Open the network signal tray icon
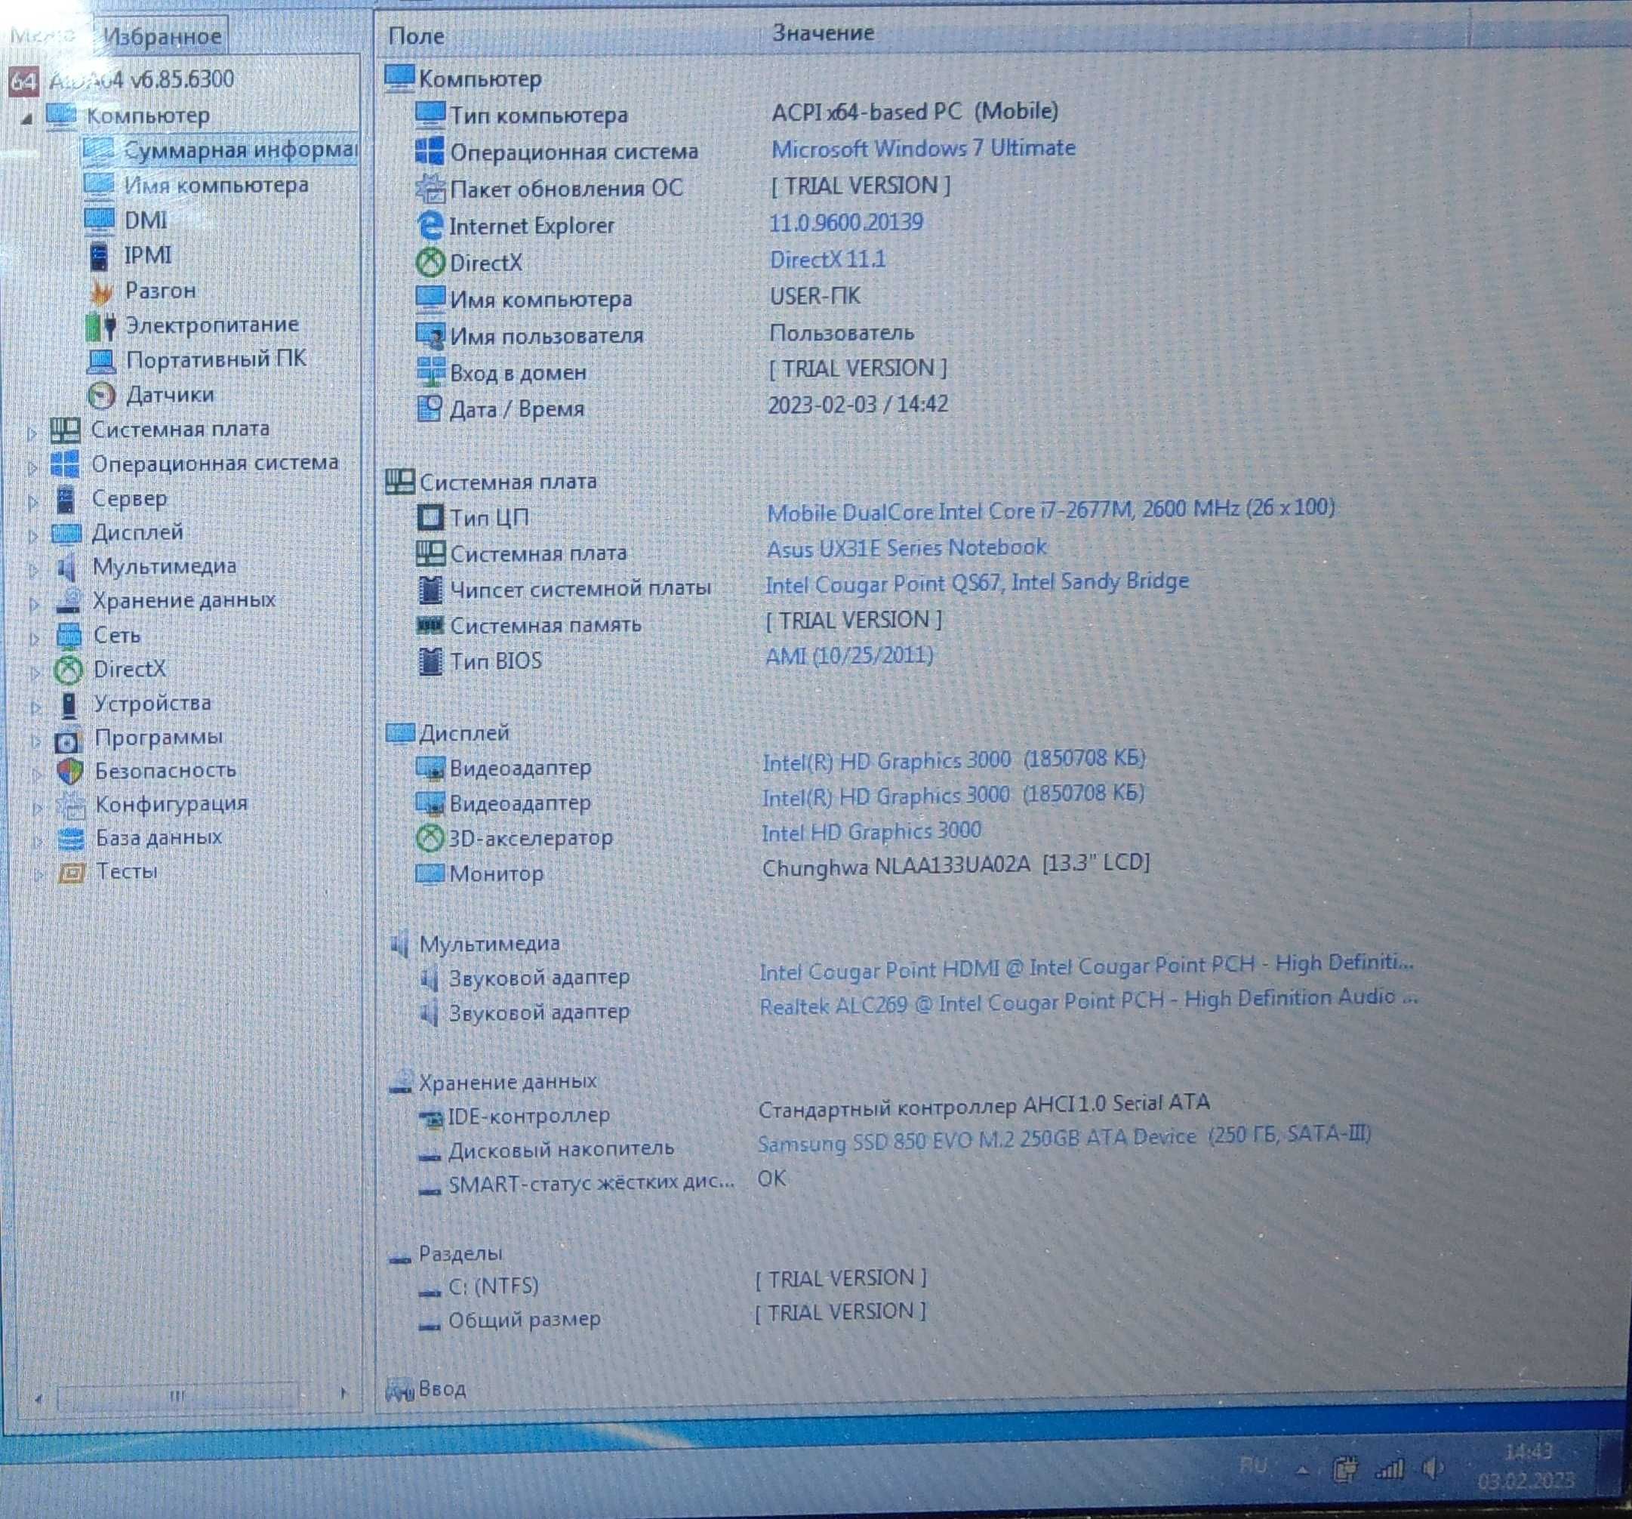This screenshot has height=1519, width=1632. pyautogui.click(x=1389, y=1469)
